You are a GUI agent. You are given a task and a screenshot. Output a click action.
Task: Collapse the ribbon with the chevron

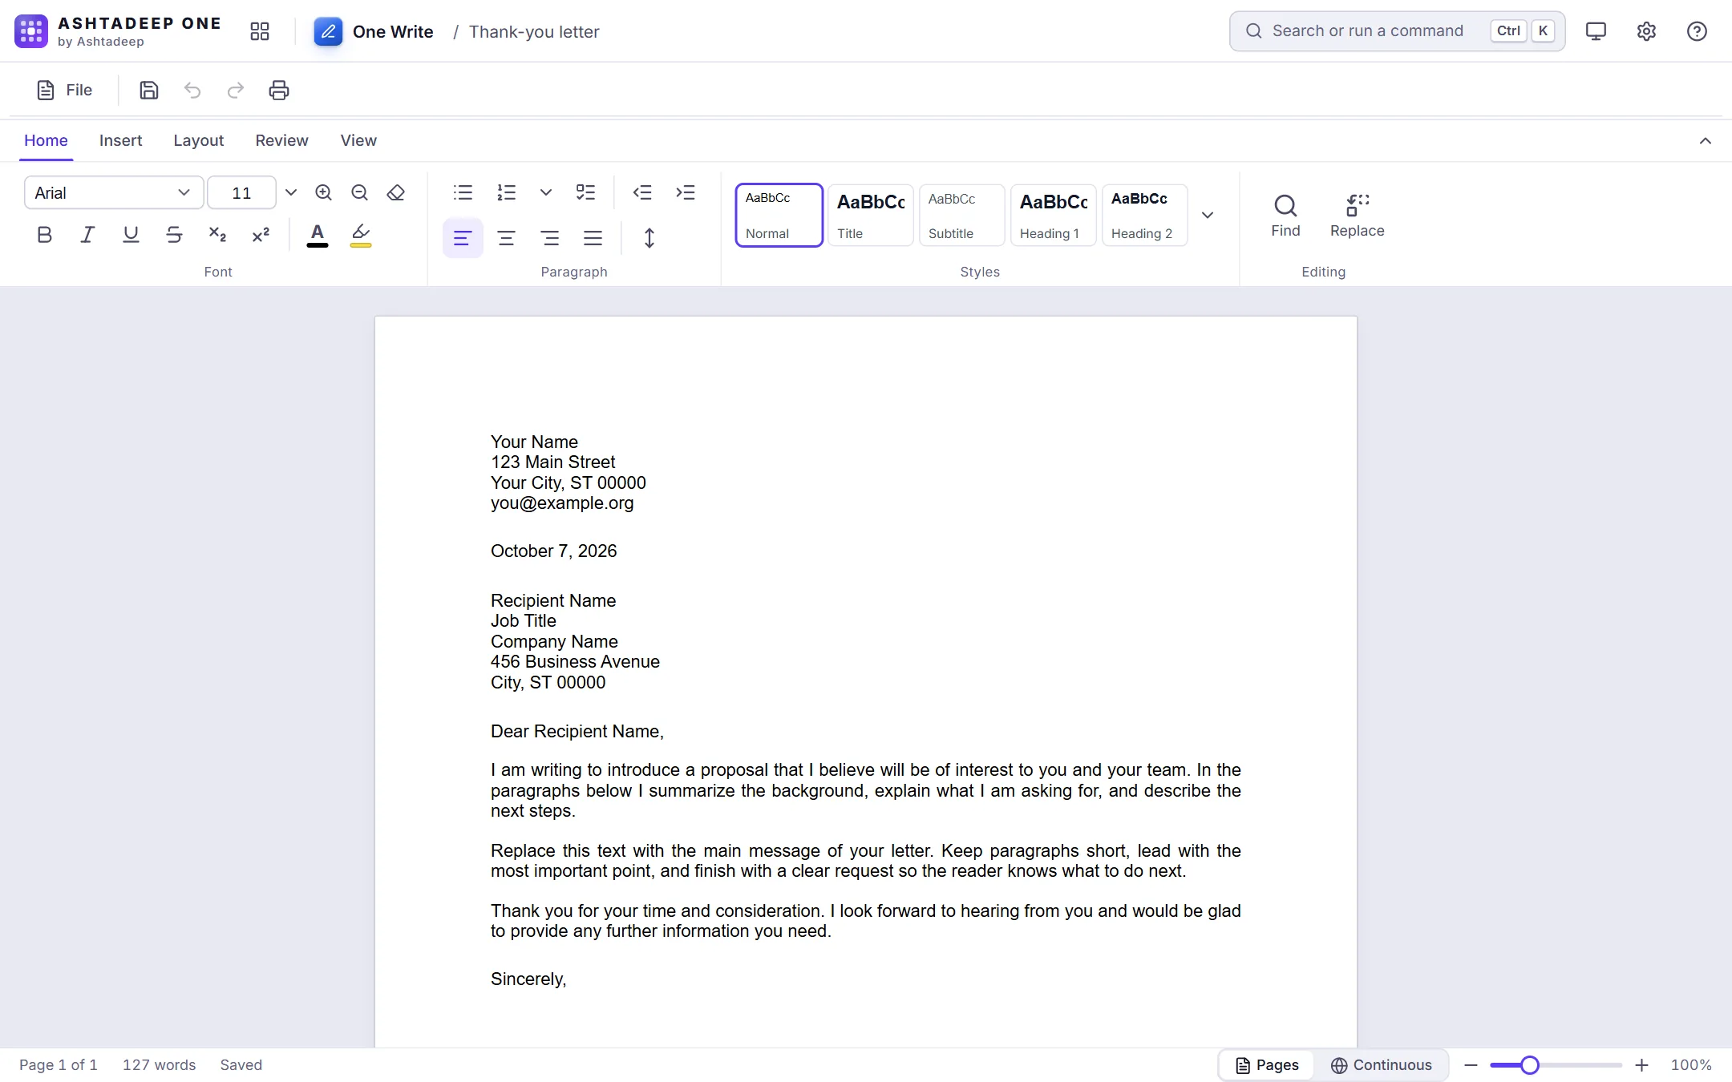coord(1706,141)
